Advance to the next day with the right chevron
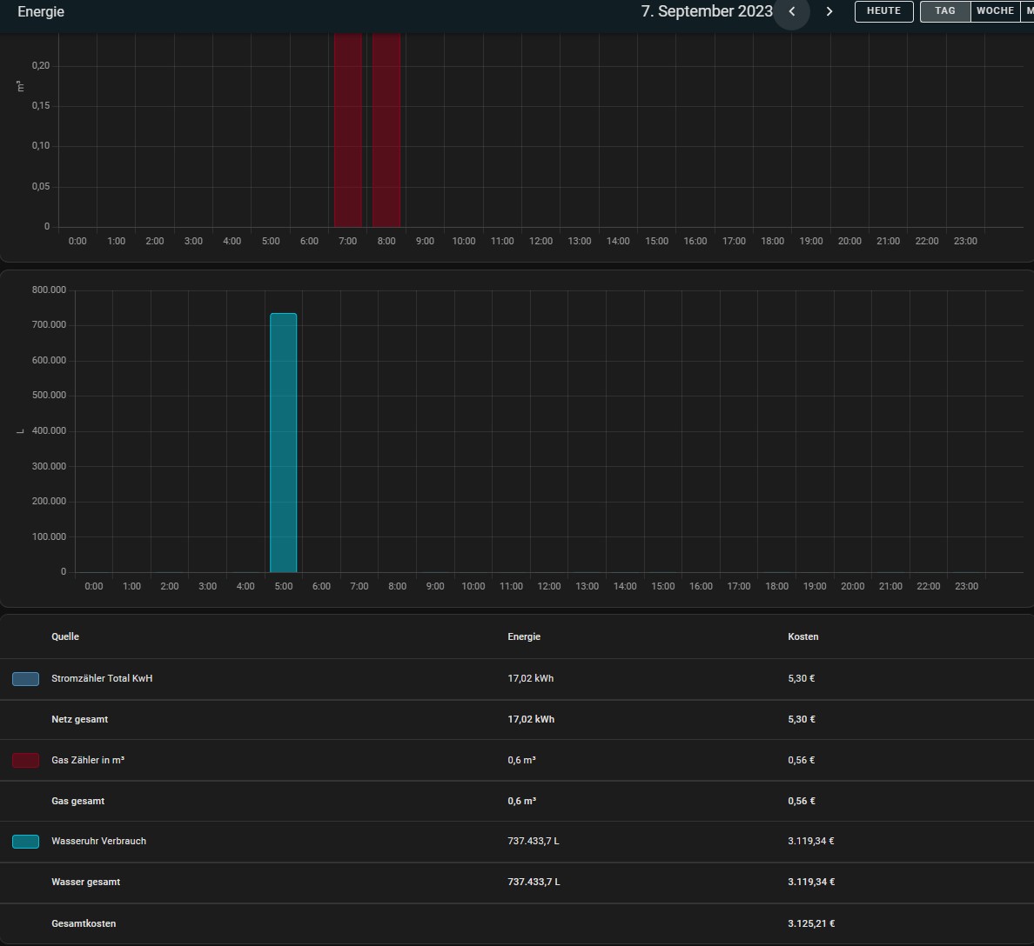1034x946 pixels. [829, 11]
